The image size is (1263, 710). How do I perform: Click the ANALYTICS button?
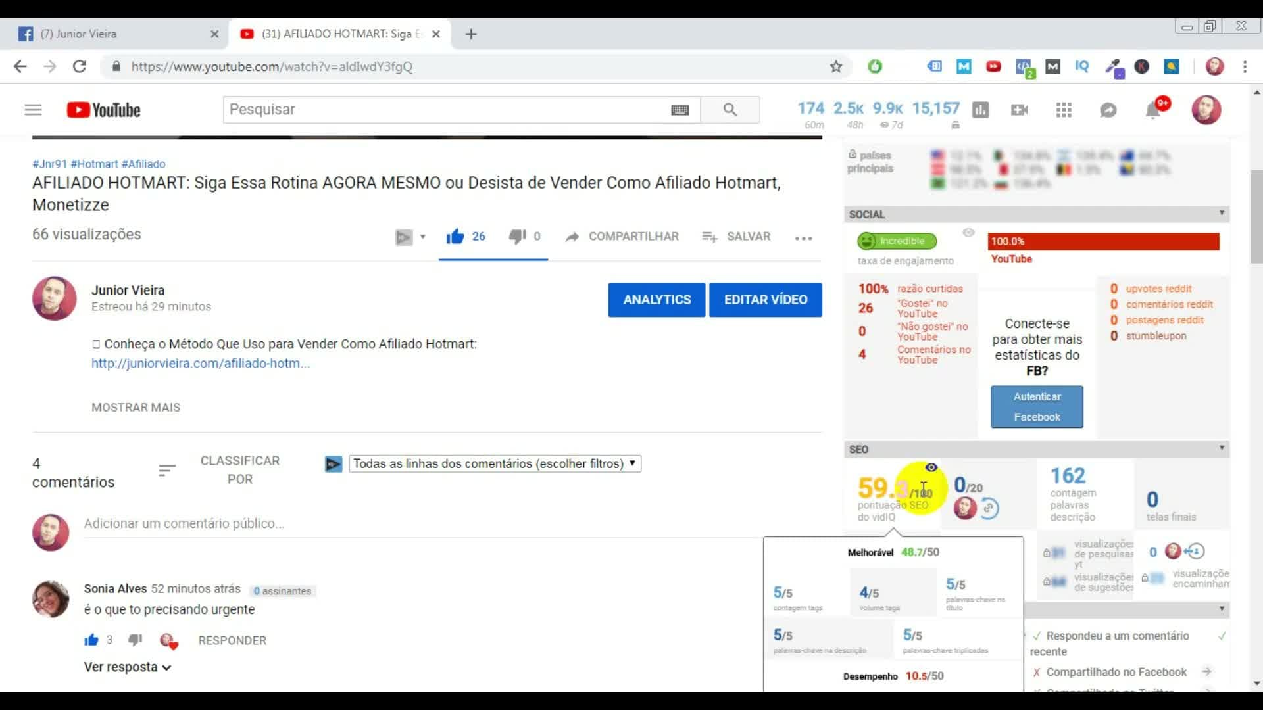[656, 300]
